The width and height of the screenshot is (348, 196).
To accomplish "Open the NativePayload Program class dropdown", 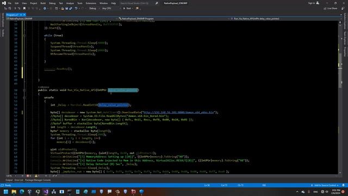I will [x=174, y=19].
